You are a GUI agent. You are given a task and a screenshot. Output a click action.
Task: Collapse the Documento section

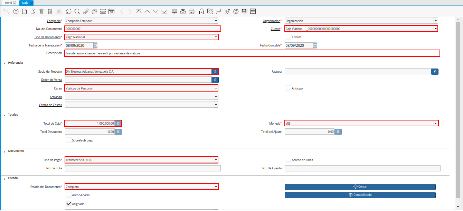click(x=4, y=151)
